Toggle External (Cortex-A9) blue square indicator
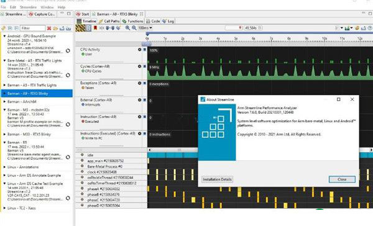The width and height of the screenshot is (373, 226). click(x=144, y=100)
